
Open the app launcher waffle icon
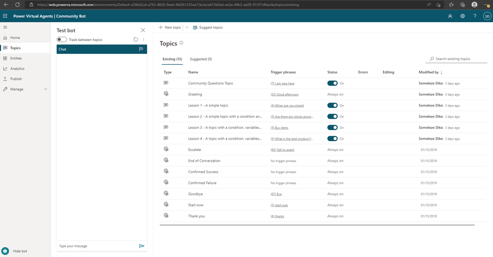point(5,16)
